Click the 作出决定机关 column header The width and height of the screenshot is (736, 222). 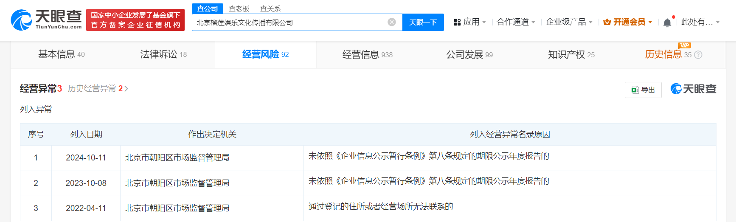coord(212,134)
